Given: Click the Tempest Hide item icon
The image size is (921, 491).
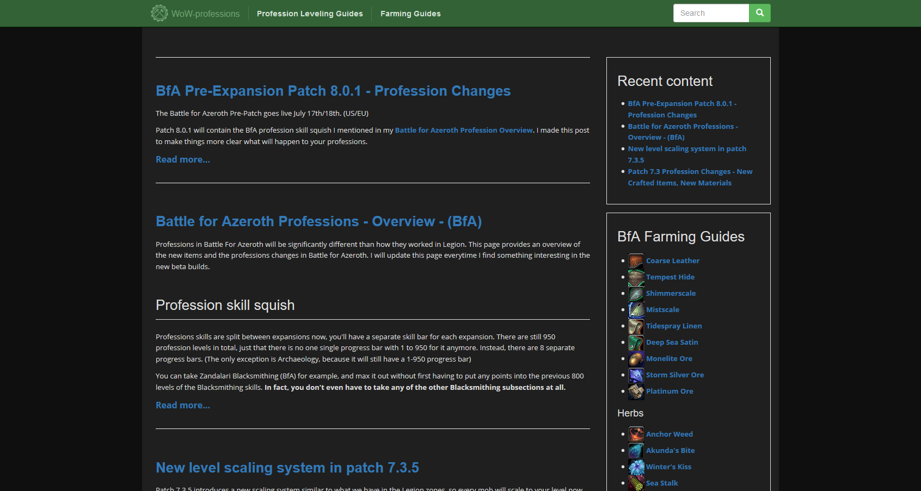Looking at the screenshot, I should pyautogui.click(x=636, y=277).
